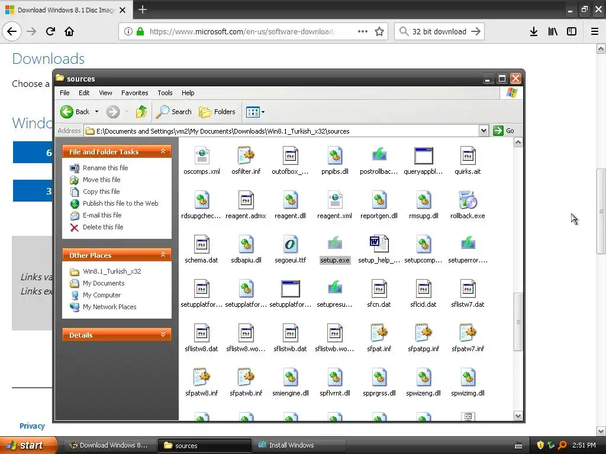Screen dimensions: 606x454
Task: Select the sflcid.dat file
Action: click(x=424, y=294)
